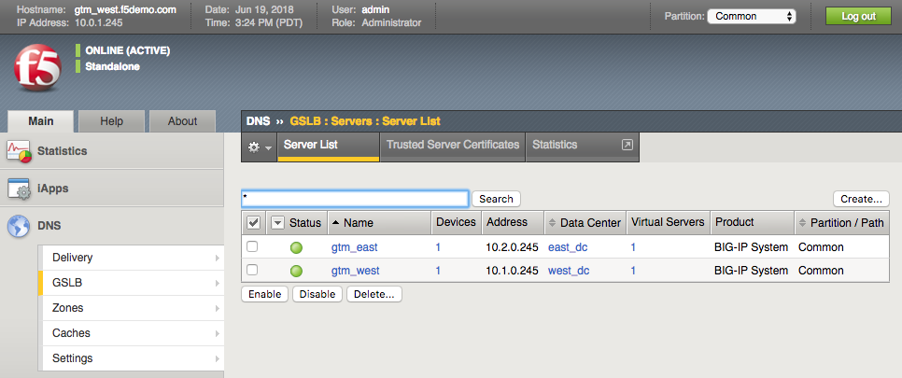Check the gtm_west row checkbox

coord(252,270)
